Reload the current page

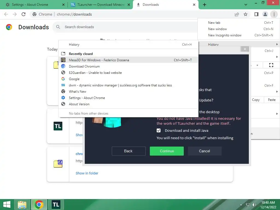click(24, 14)
